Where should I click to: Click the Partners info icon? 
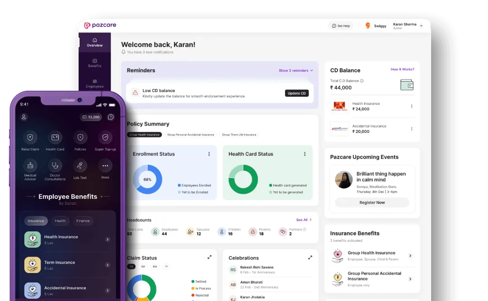pos(305,230)
